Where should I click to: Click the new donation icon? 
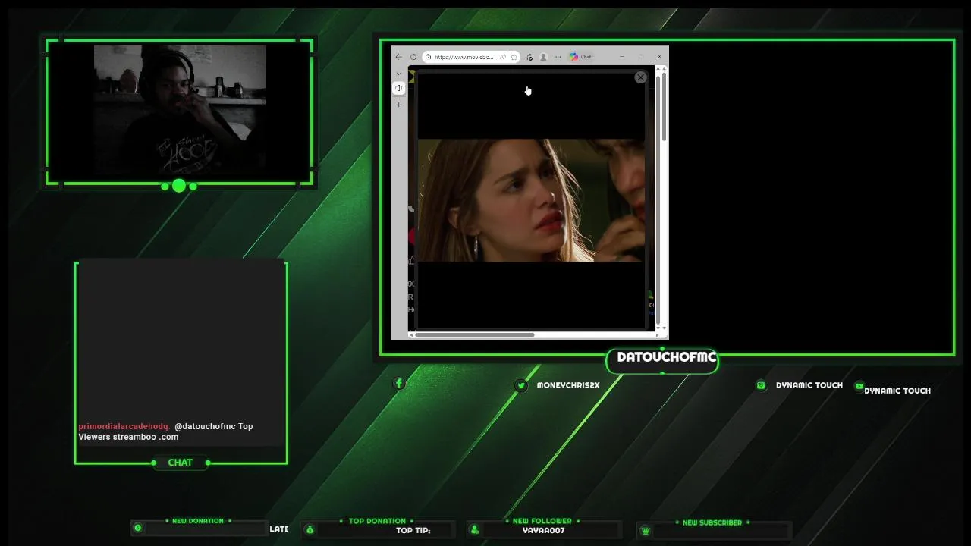click(137, 528)
